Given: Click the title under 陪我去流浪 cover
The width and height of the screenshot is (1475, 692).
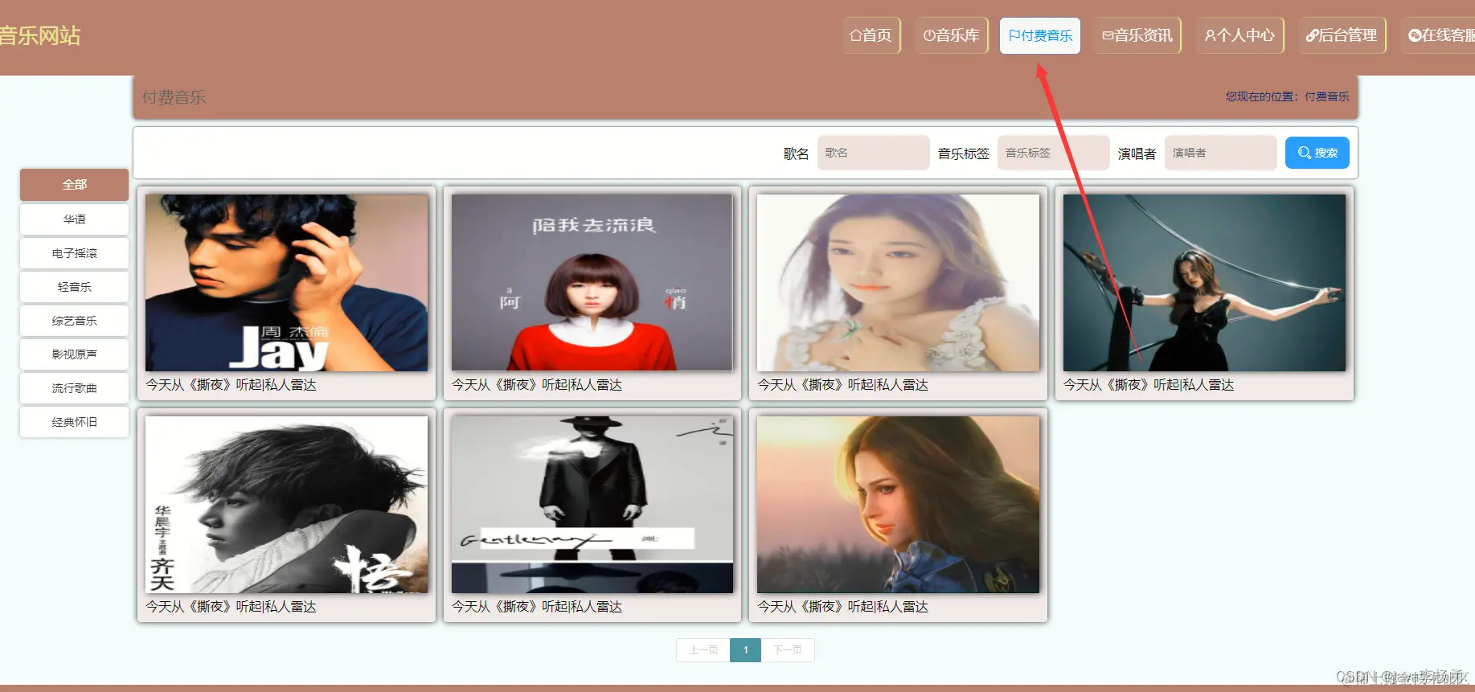Looking at the screenshot, I should click(x=537, y=385).
